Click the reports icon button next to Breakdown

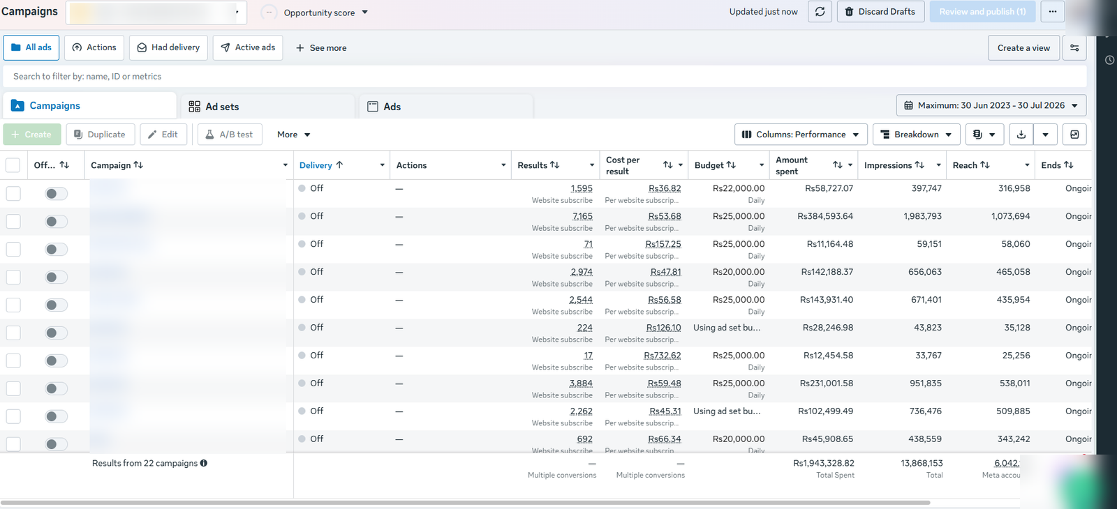click(x=984, y=135)
